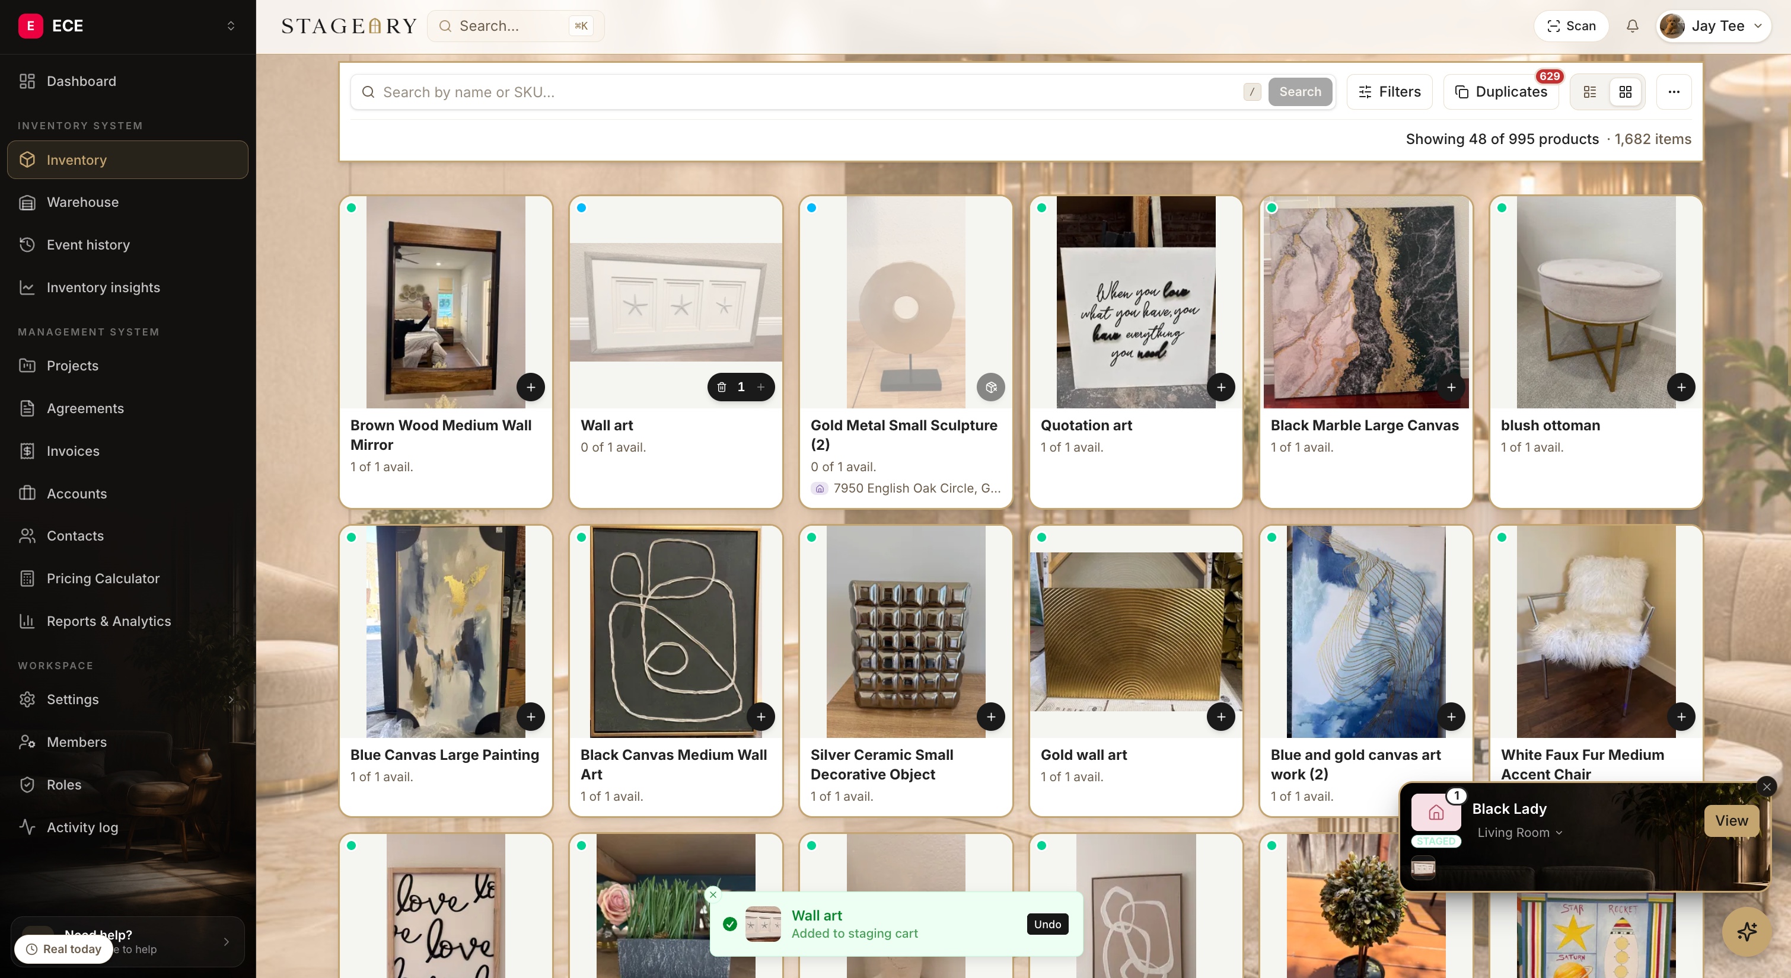This screenshot has height=978, width=1791.
Task: Add blush ottoman to staging cart
Action: tap(1681, 387)
